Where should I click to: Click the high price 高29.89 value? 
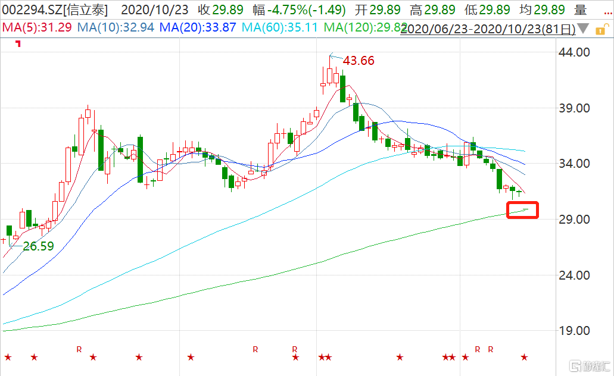point(432,10)
